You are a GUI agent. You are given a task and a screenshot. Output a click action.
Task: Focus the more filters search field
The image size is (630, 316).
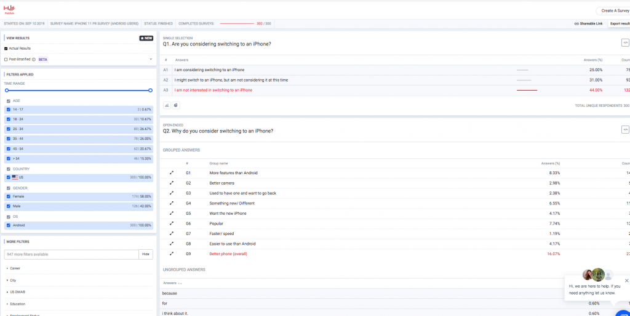(x=71, y=254)
